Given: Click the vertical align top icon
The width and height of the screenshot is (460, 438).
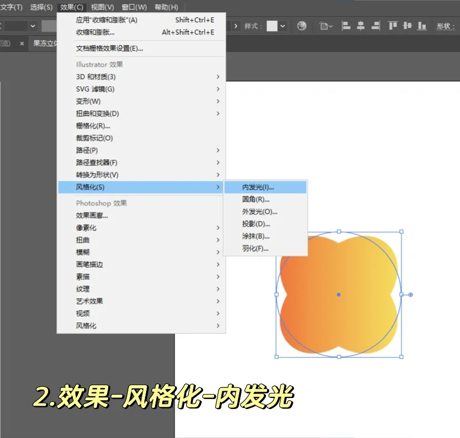Looking at the screenshot, I should pyautogui.click(x=393, y=26).
